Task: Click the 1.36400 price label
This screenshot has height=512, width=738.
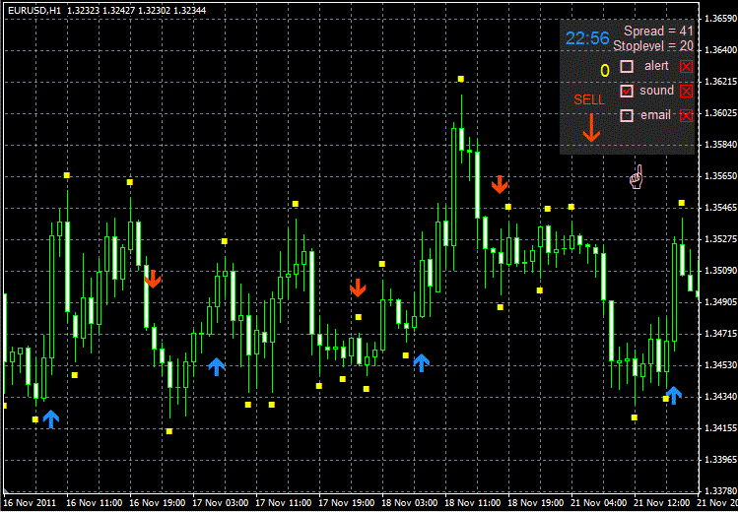Action: pos(719,50)
